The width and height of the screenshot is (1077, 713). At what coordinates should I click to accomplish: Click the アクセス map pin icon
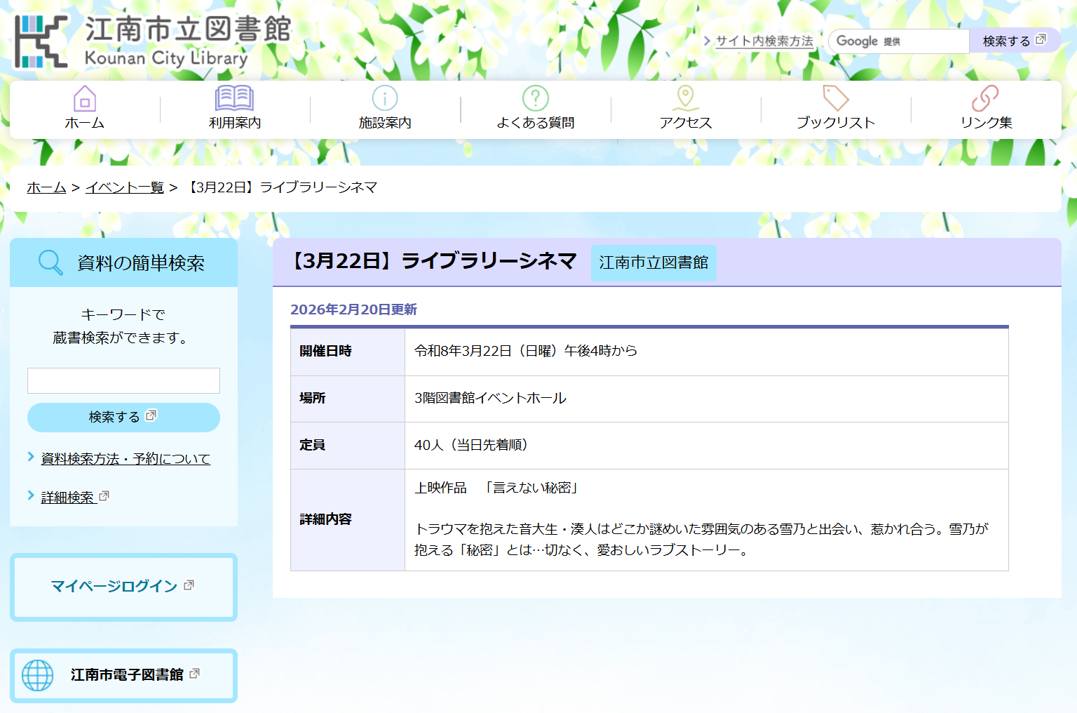click(685, 98)
